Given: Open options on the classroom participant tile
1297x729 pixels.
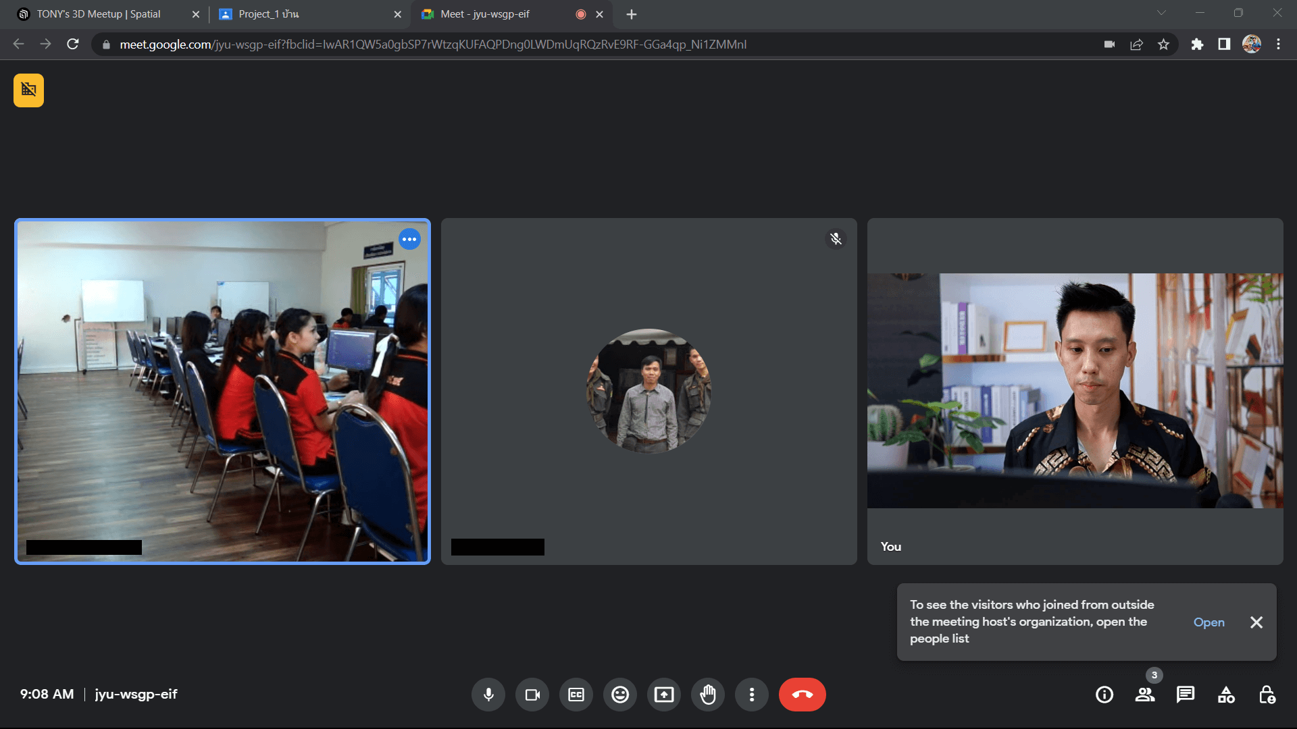Looking at the screenshot, I should pos(409,239).
